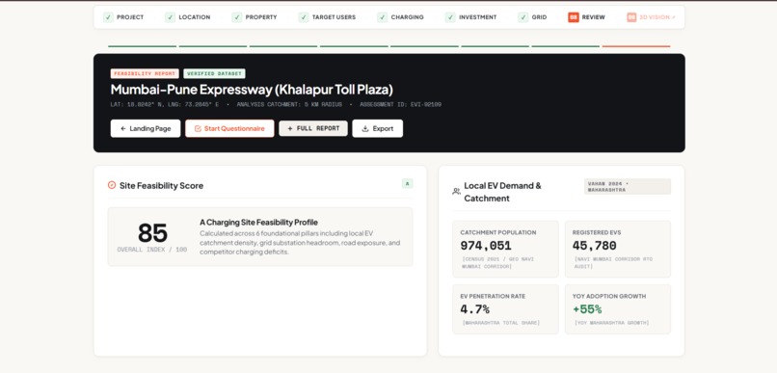Click the download icon on Export

point(365,129)
